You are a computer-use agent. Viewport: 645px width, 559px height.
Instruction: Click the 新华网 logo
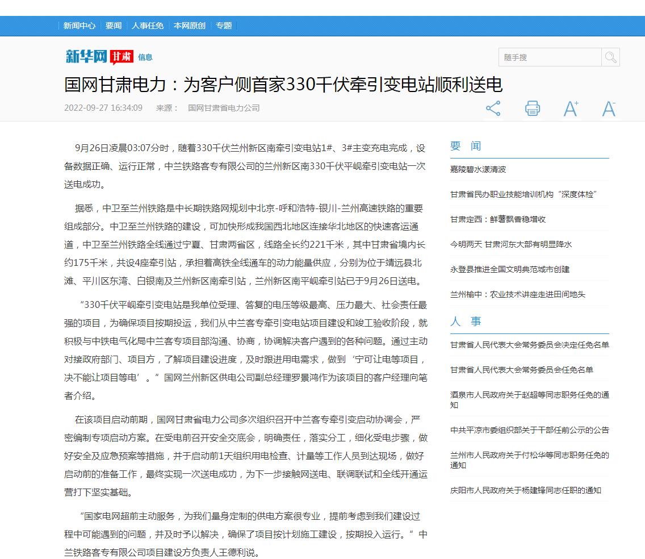(x=86, y=56)
